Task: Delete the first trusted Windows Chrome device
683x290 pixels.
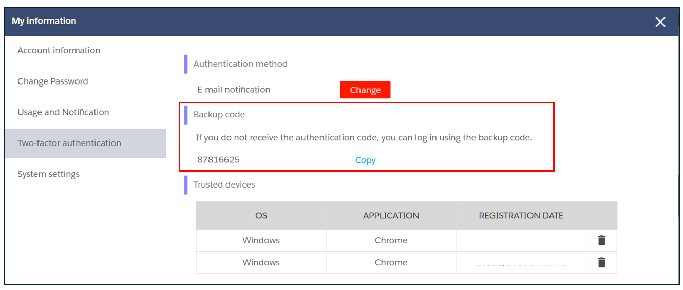Action: [602, 240]
